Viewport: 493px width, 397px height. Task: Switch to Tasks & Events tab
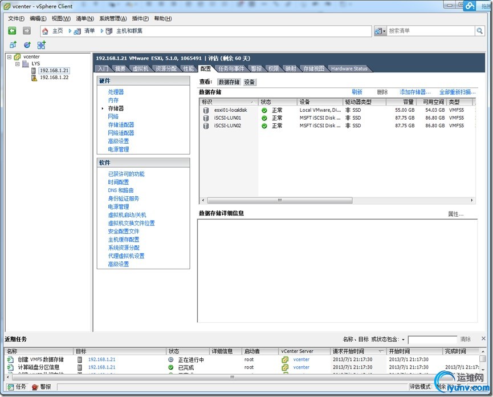click(231, 68)
